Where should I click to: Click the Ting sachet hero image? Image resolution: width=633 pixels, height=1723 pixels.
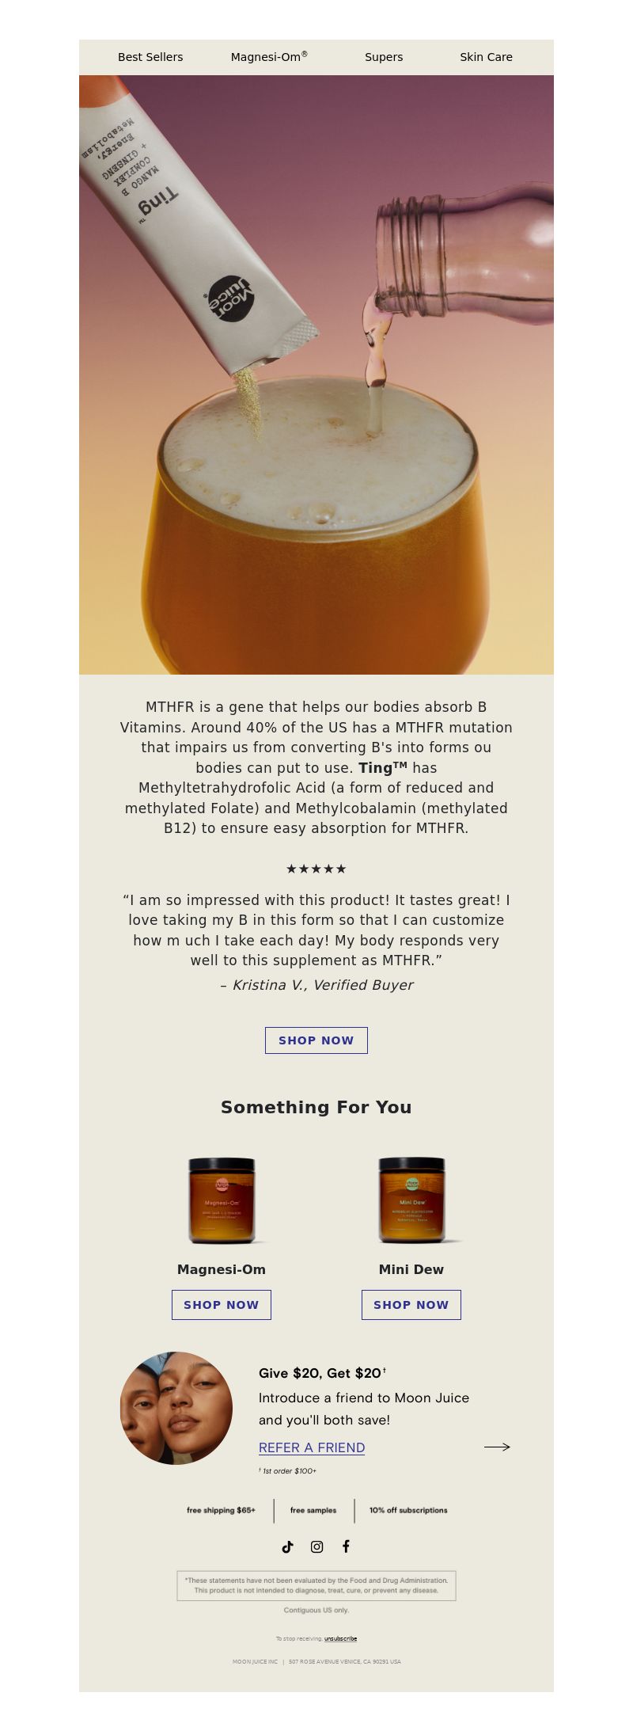[x=316, y=375]
